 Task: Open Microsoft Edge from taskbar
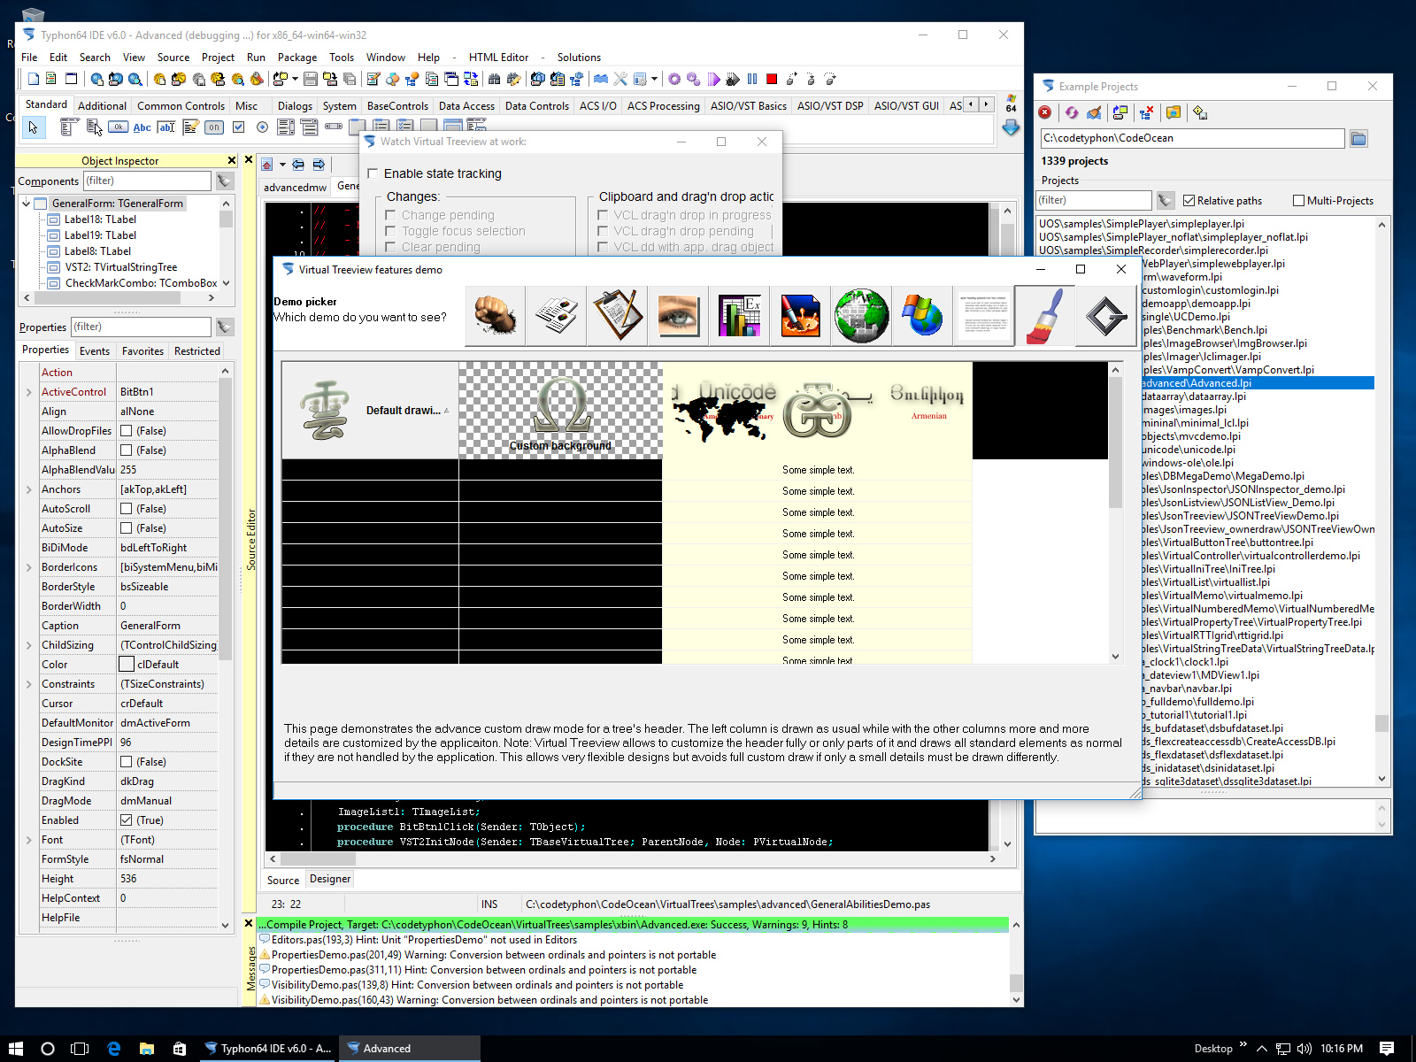pyautogui.click(x=113, y=1049)
